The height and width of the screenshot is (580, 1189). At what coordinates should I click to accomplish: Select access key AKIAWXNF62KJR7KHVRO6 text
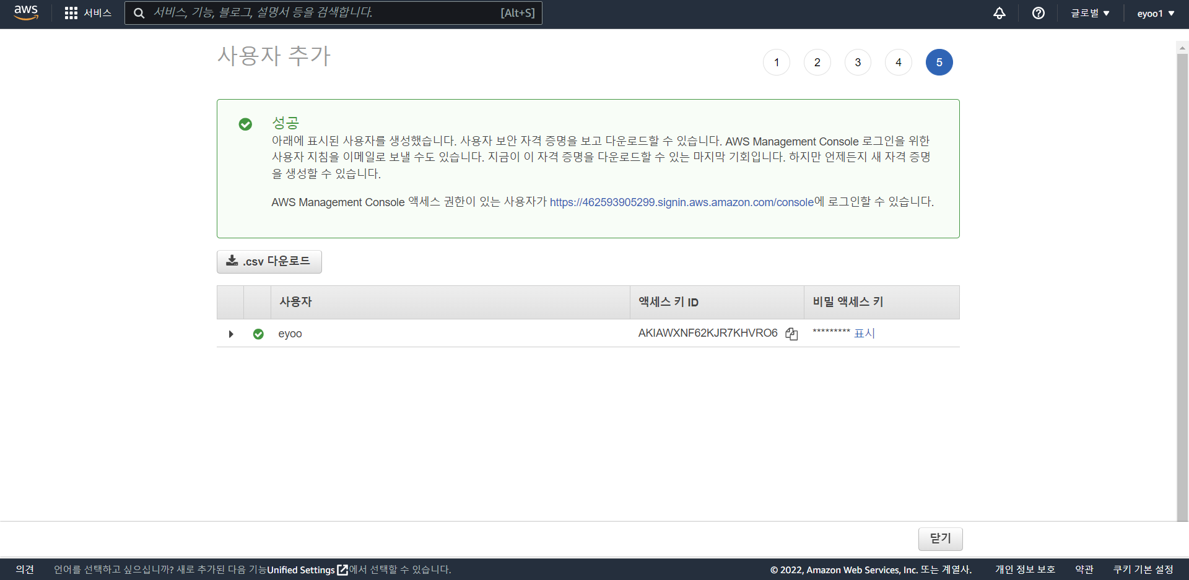[x=708, y=333]
